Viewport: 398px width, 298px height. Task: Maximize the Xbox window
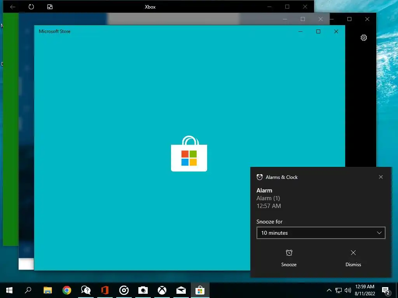287,7
